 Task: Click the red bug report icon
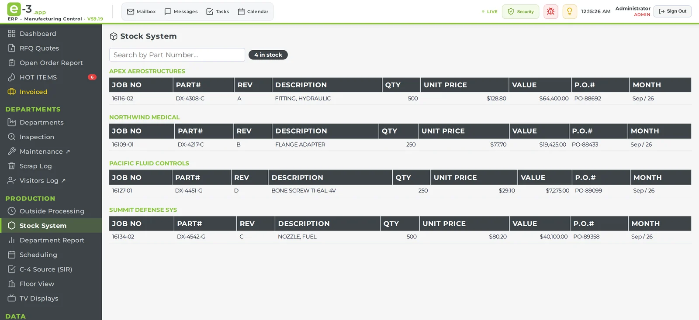tap(550, 11)
